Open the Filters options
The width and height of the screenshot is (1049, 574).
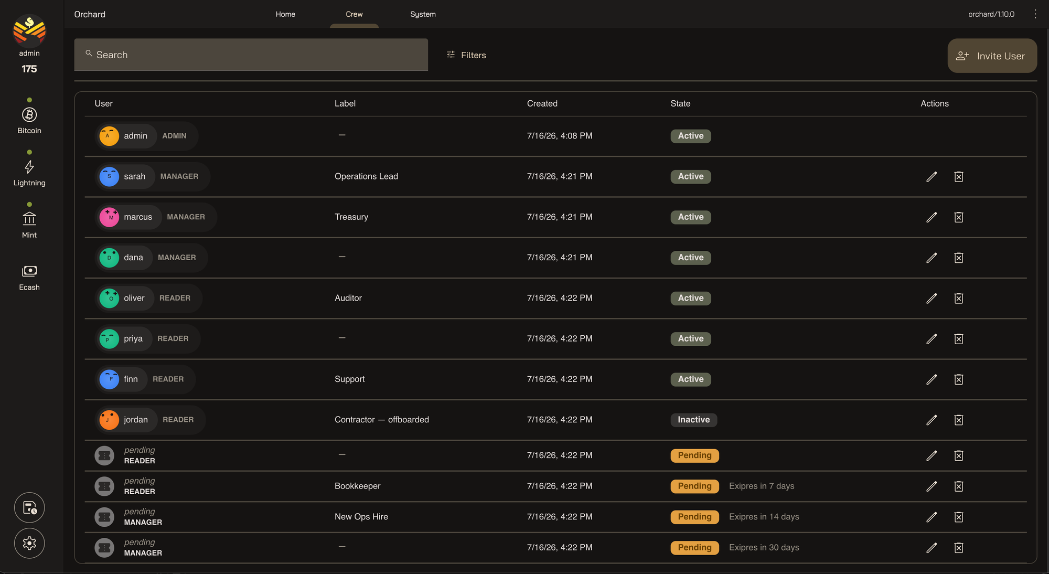[x=466, y=55]
